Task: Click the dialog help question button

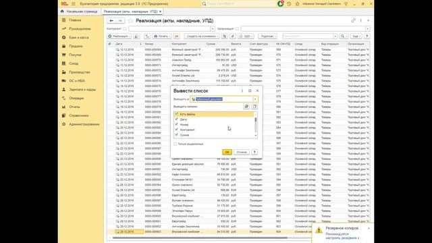Action: pos(254,152)
